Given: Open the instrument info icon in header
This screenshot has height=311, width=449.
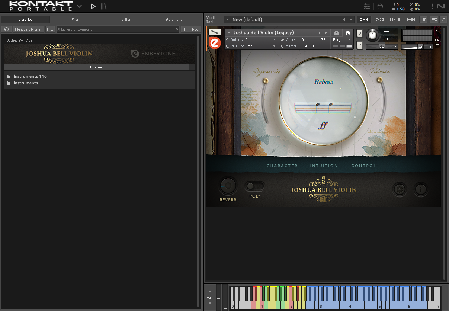Looking at the screenshot, I should coord(348,33).
